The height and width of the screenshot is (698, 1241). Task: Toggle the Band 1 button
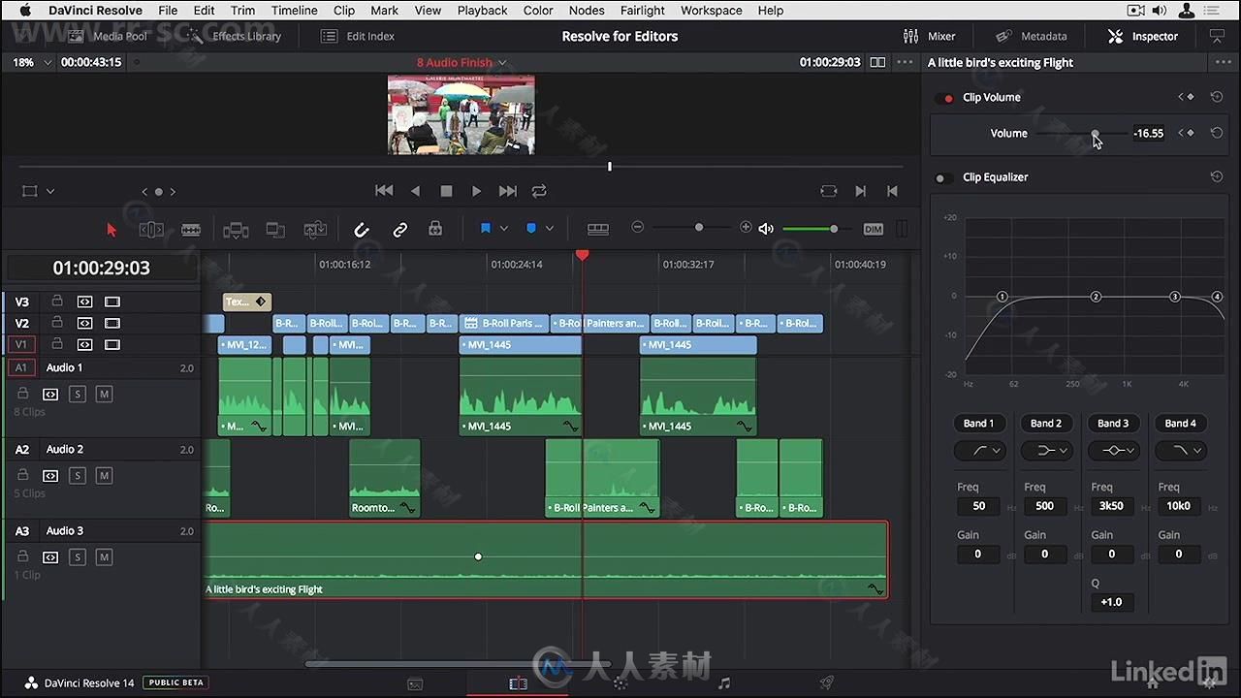978,424
